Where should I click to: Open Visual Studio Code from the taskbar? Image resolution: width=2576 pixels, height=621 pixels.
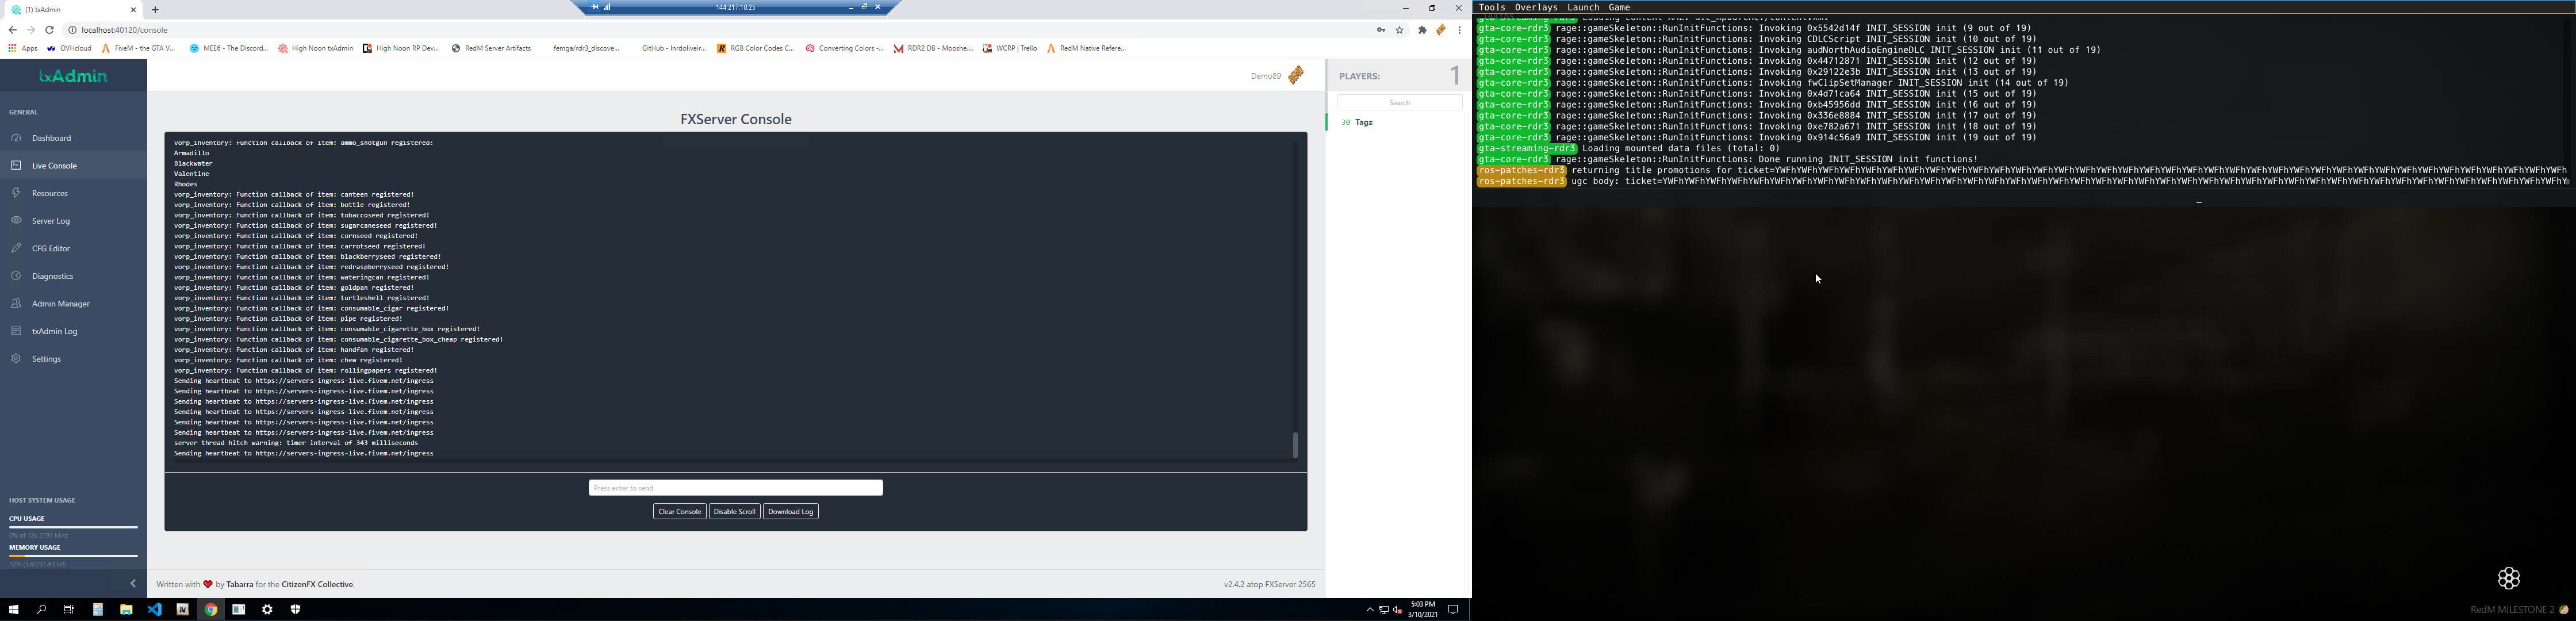[x=155, y=610]
